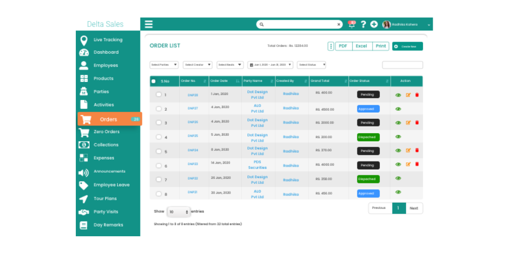Delete order DNP23 with the trash icon

tap(417, 164)
